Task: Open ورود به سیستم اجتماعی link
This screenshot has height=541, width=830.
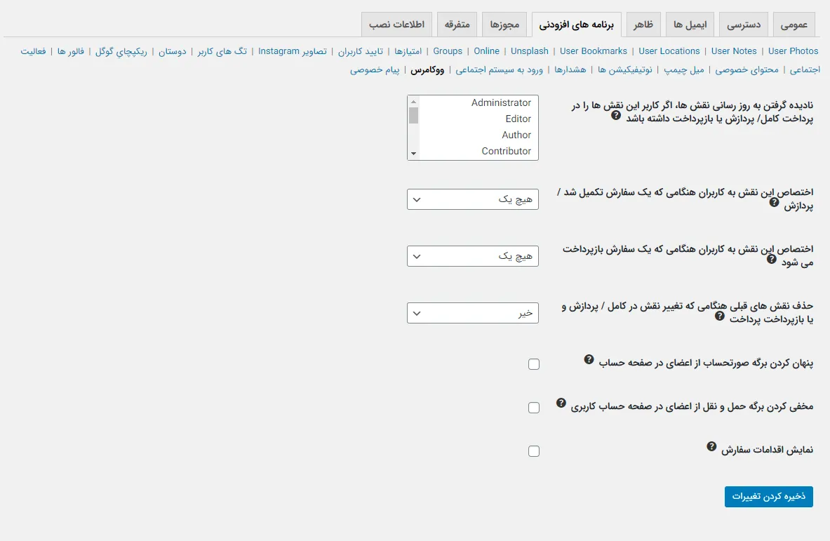Action: click(499, 70)
